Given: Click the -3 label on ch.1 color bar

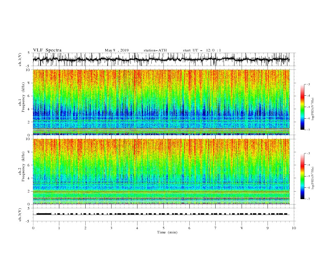Looking at the screenshot, I should (x=308, y=84).
